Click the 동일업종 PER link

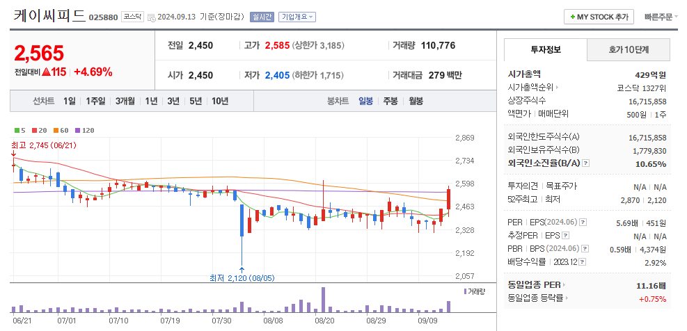click(x=534, y=285)
